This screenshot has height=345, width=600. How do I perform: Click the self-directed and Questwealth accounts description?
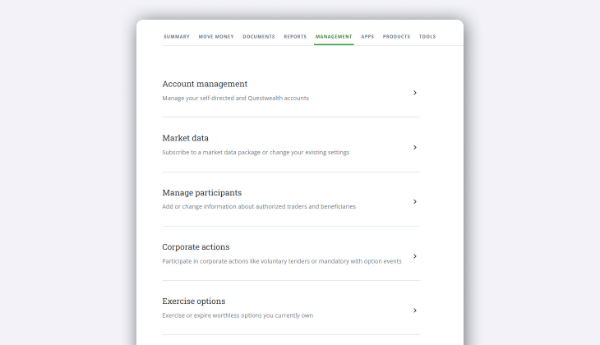tap(235, 99)
